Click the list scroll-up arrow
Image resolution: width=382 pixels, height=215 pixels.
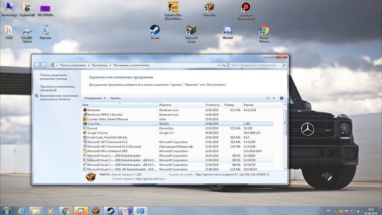point(285,105)
